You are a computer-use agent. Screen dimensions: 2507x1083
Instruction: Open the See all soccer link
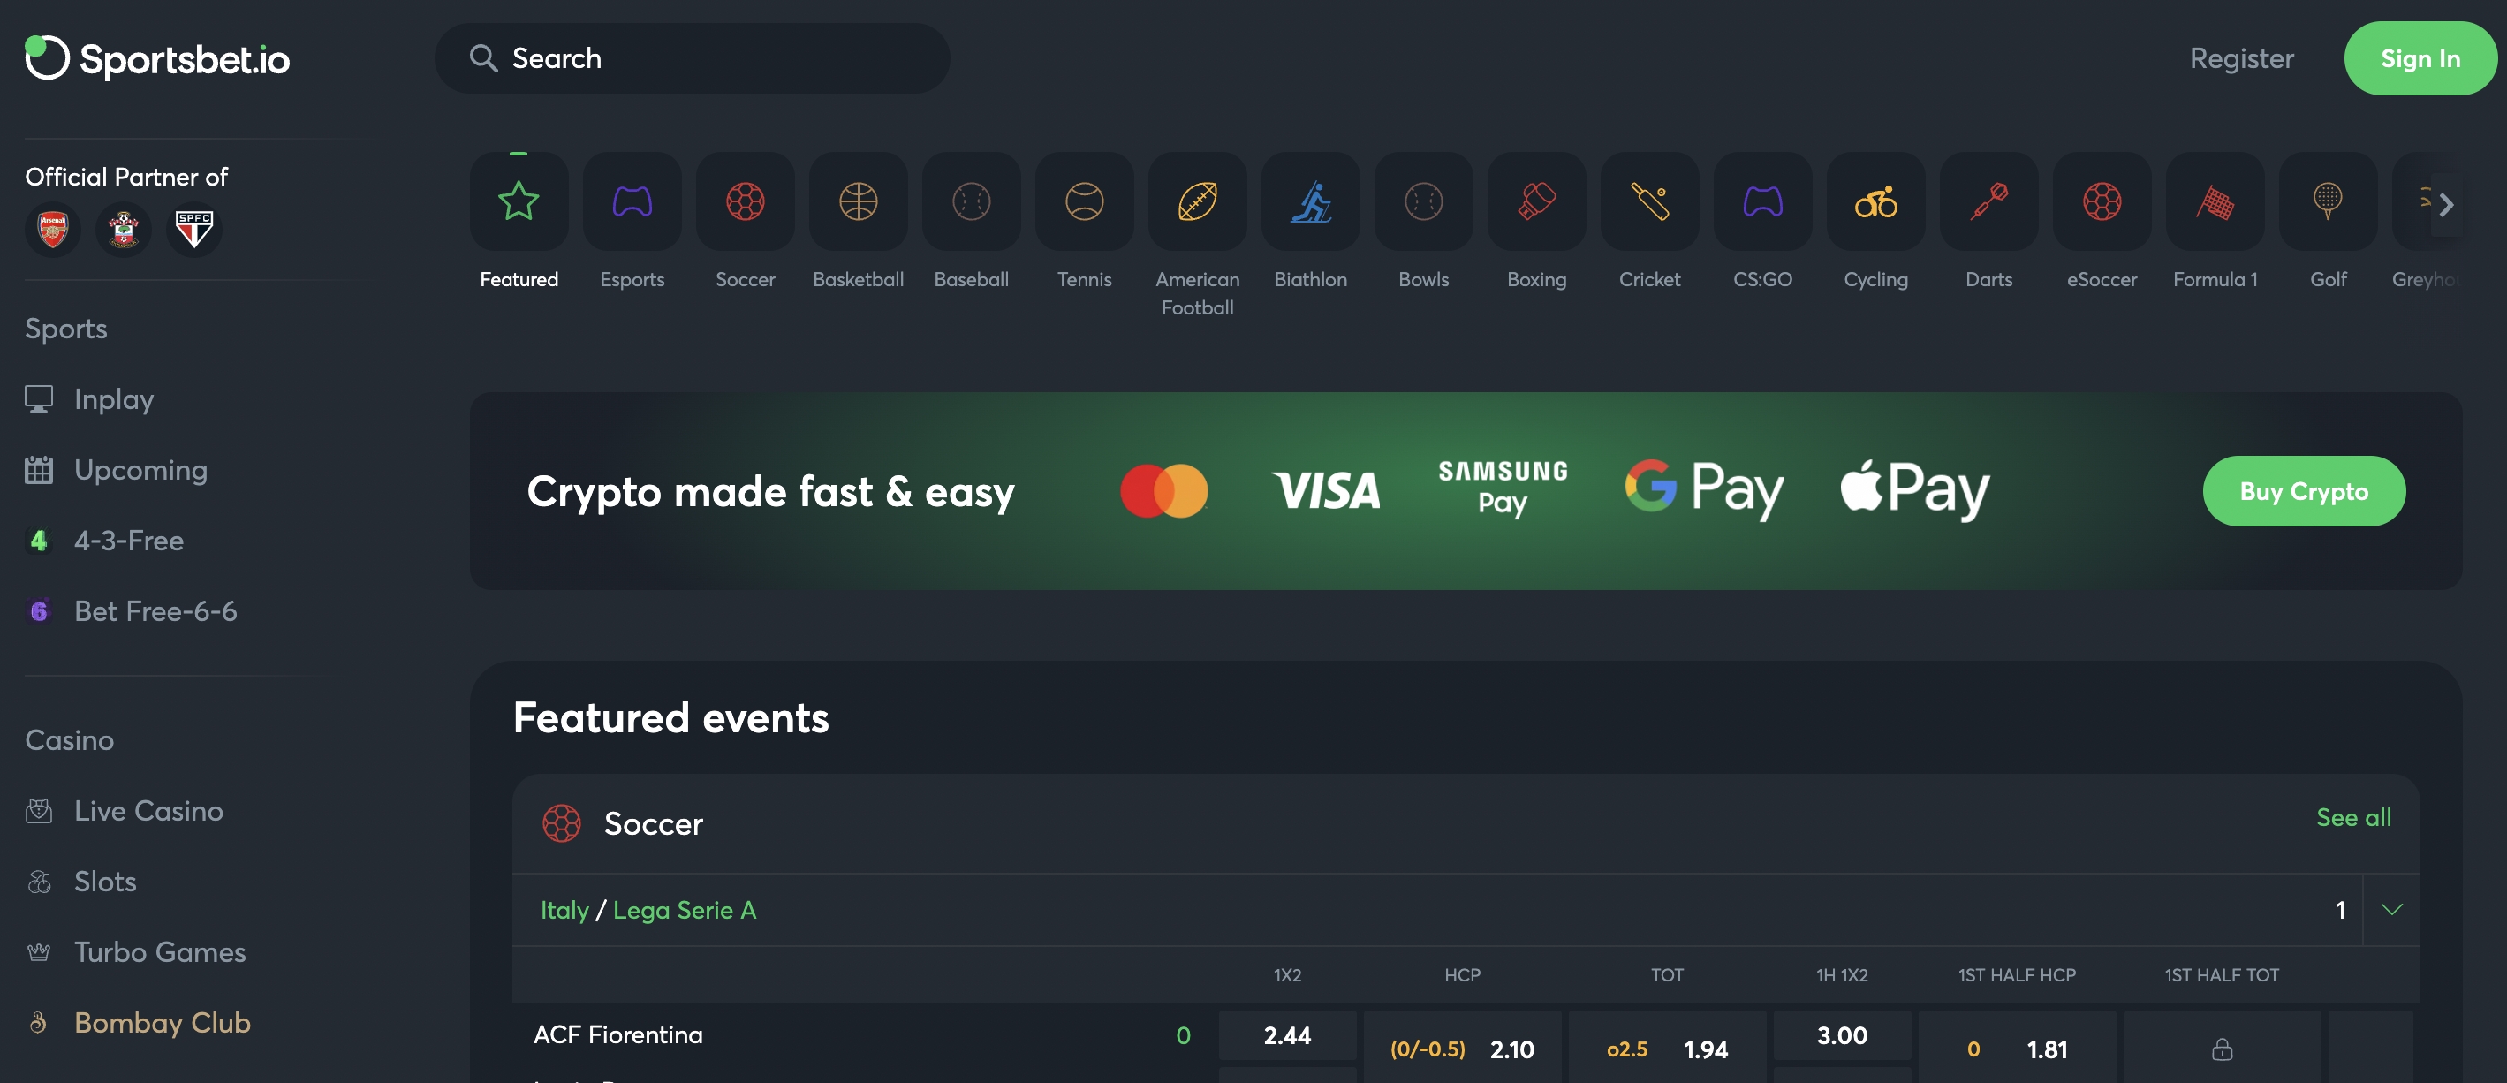click(x=2352, y=817)
